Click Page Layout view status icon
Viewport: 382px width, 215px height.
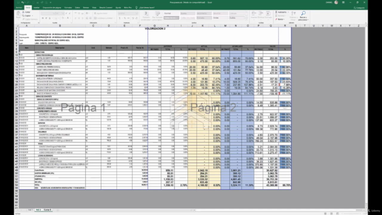(331, 214)
